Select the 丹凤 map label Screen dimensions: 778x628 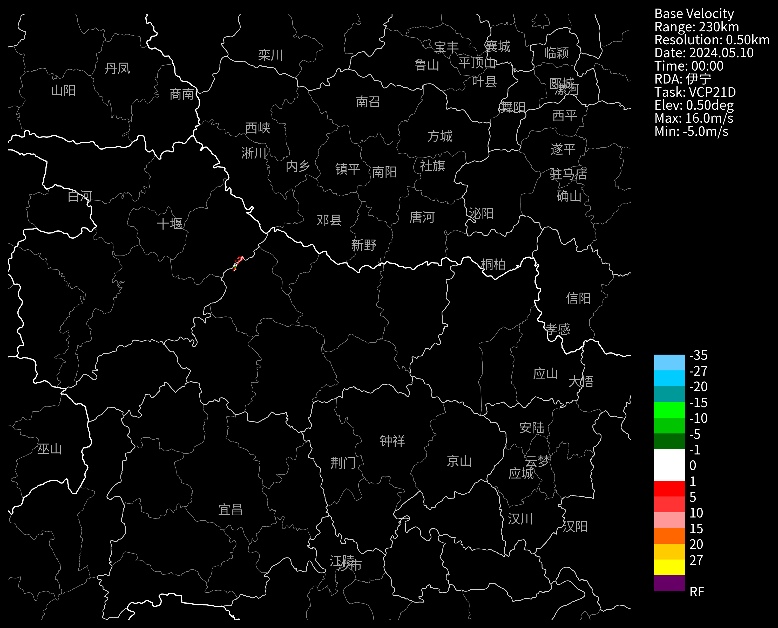117,68
